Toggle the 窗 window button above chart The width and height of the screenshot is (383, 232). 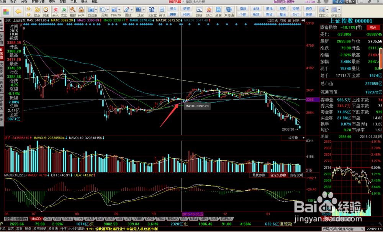pyautogui.click(x=290, y=21)
